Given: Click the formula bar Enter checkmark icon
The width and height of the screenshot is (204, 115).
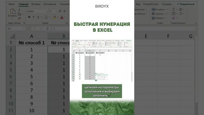Looking at the screenshot, I should coord(41,28).
